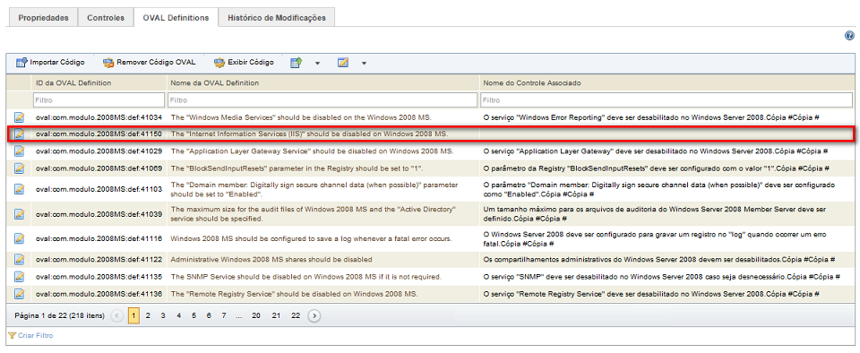Viewport: 860px width, 353px height.
Task: Click 'Internet Information Services (IIS)' definition name
Action: pos(310,133)
